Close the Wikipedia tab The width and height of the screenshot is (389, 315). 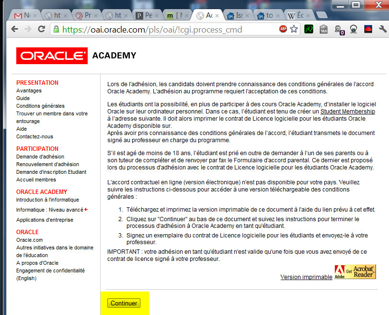pos(308,16)
